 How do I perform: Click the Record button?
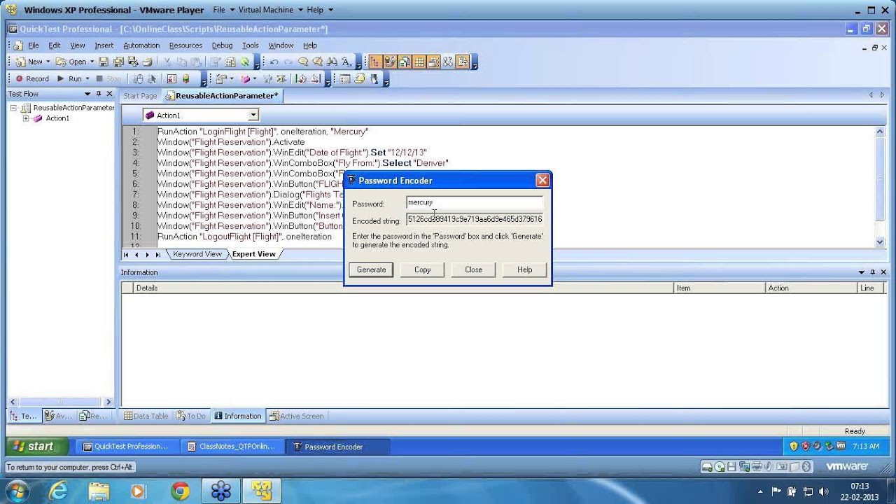tap(32, 79)
